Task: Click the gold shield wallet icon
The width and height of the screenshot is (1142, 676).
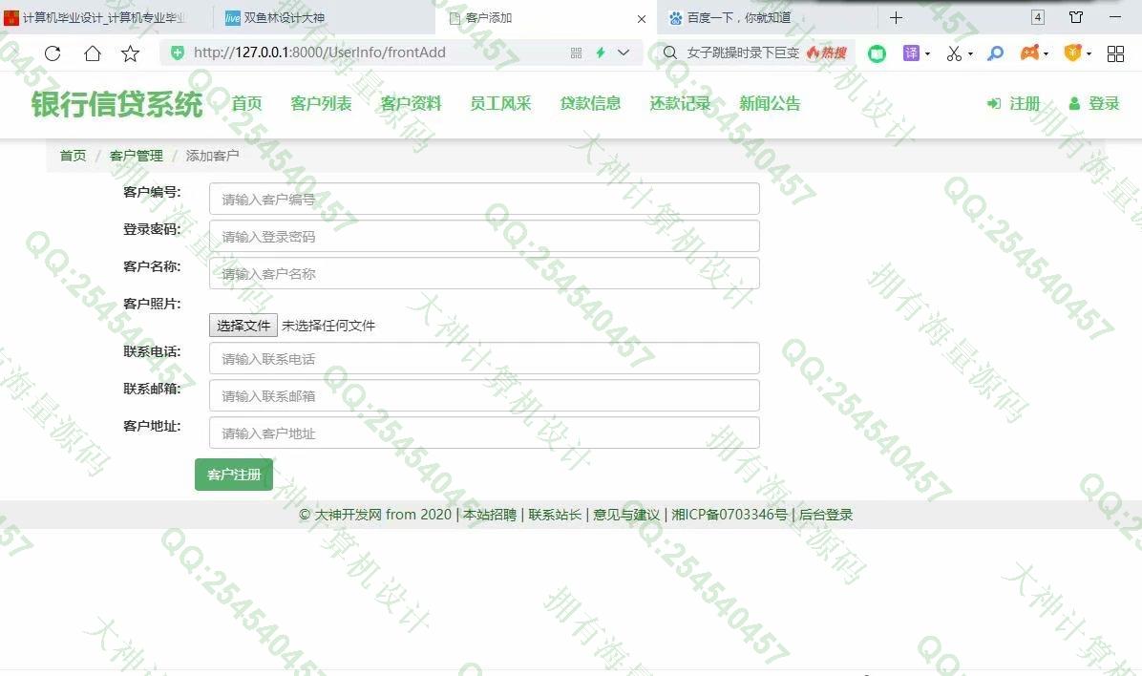Action: coord(1073,53)
